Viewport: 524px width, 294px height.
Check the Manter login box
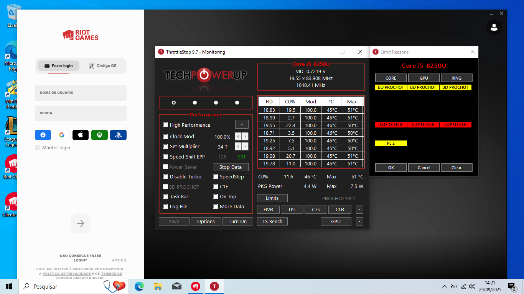pos(38,148)
